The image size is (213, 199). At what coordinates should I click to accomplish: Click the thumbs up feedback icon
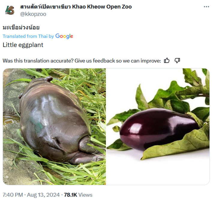(167, 61)
